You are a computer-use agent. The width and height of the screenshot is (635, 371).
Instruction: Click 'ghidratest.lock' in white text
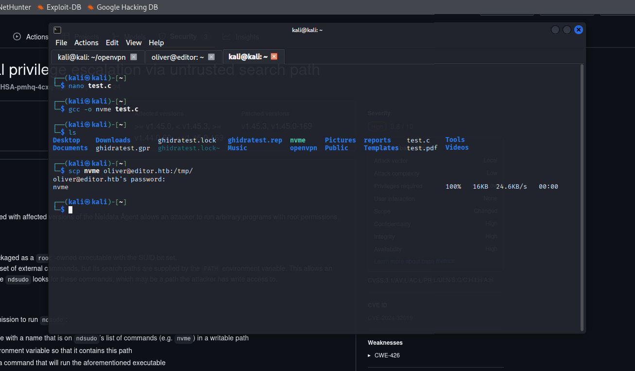click(x=187, y=140)
